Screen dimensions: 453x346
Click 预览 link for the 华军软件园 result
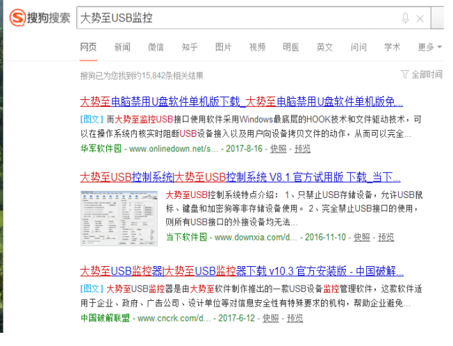(x=302, y=149)
